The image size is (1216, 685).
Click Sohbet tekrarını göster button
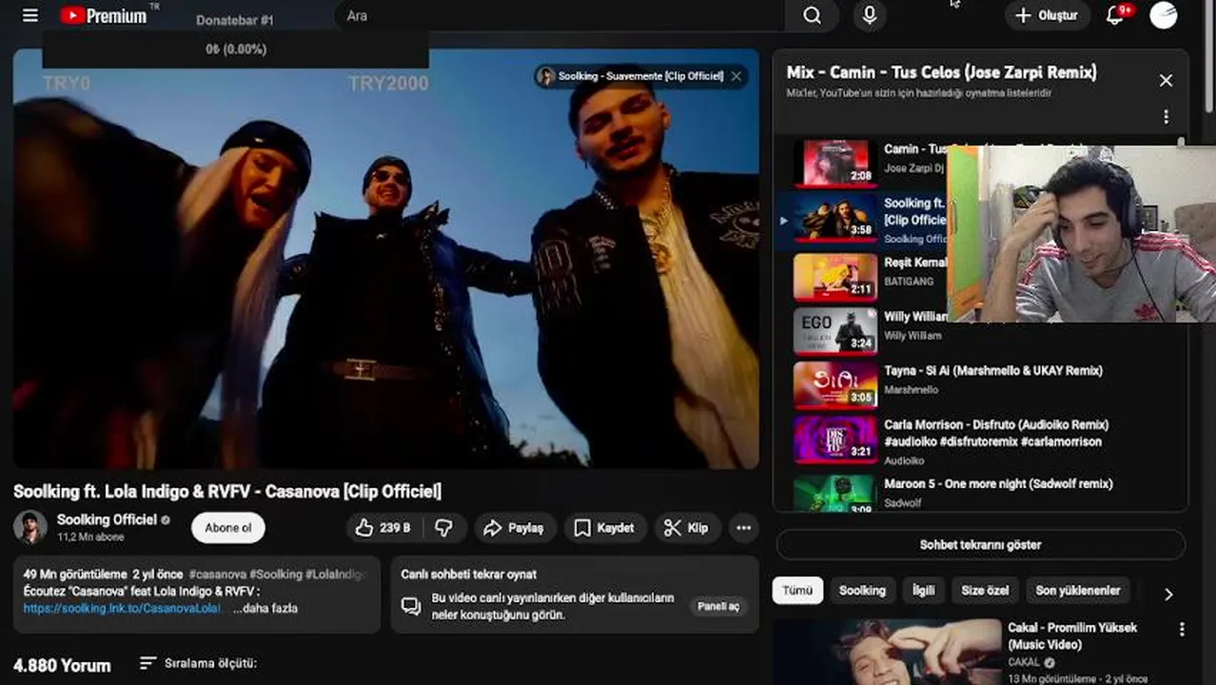(980, 545)
